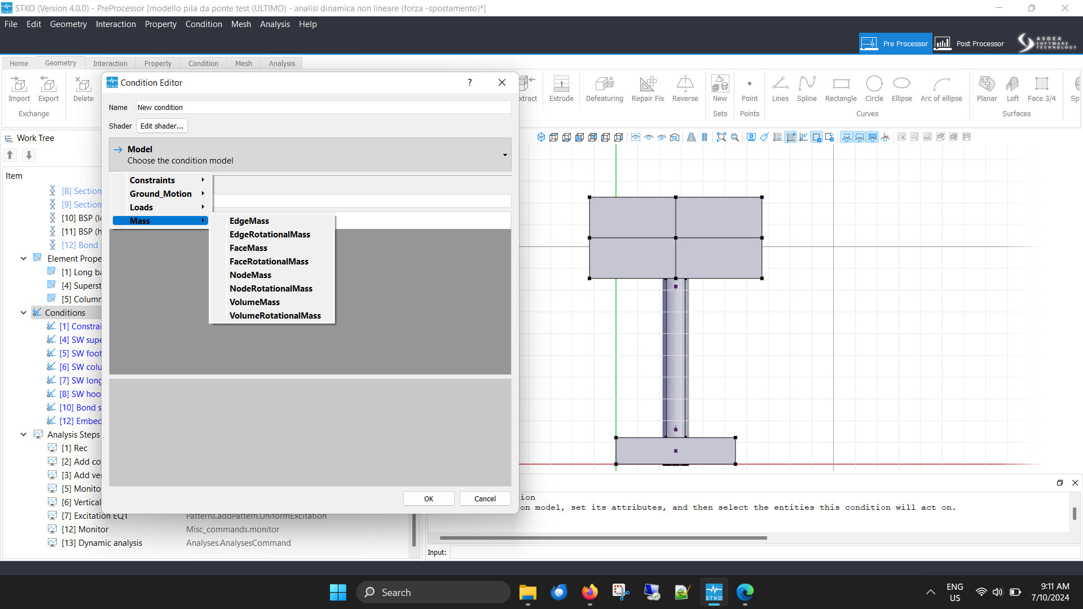The image size is (1083, 609).
Task: Click the Condition Editor help button
Action: click(469, 82)
